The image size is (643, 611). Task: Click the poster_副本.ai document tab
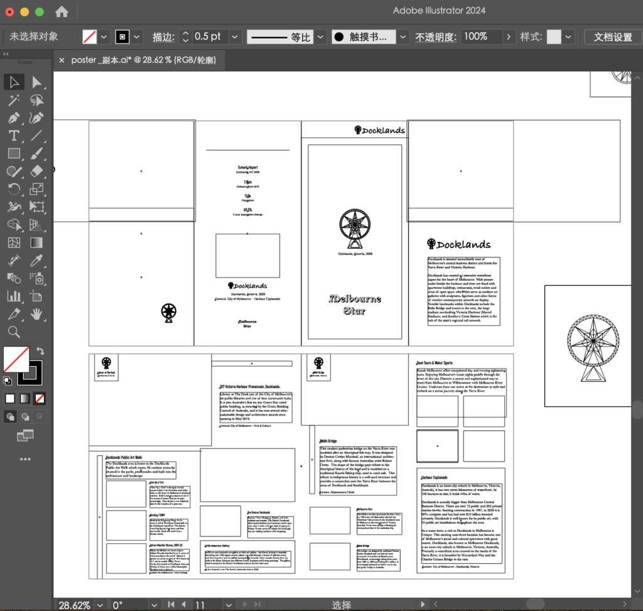(144, 60)
